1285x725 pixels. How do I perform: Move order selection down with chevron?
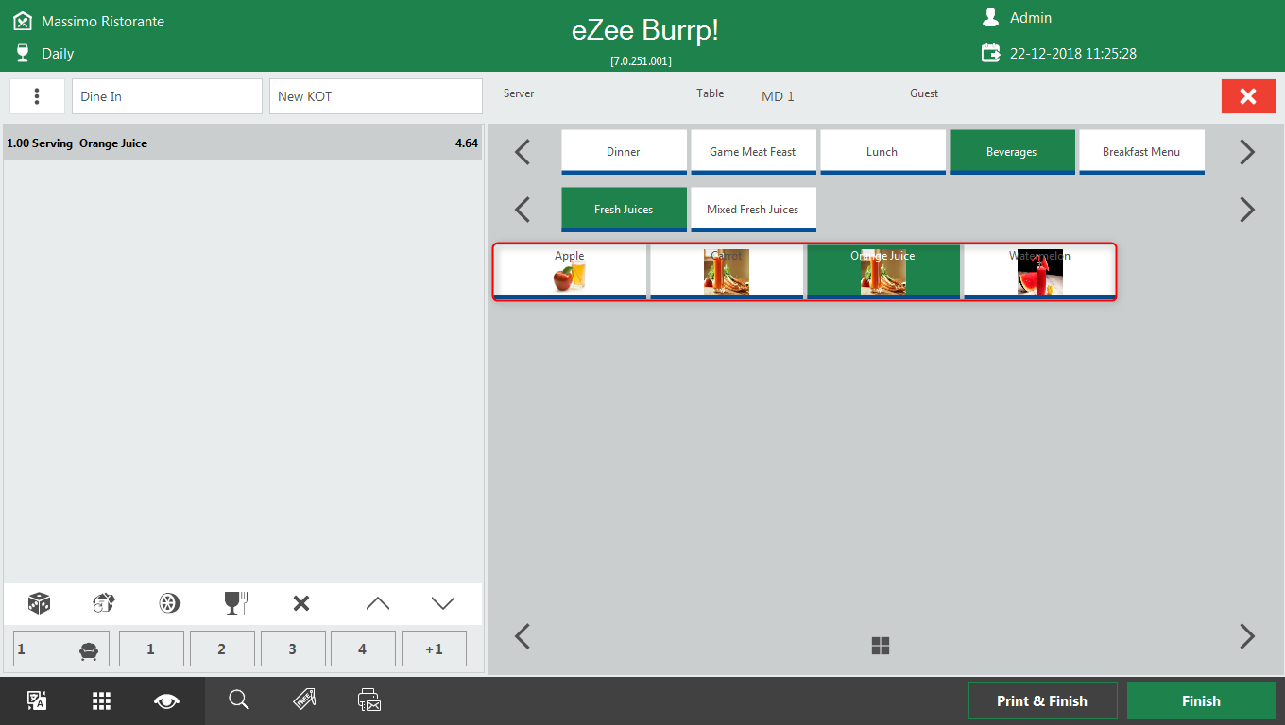443,603
